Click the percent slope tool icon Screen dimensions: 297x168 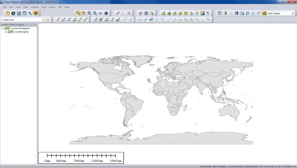[242, 13]
